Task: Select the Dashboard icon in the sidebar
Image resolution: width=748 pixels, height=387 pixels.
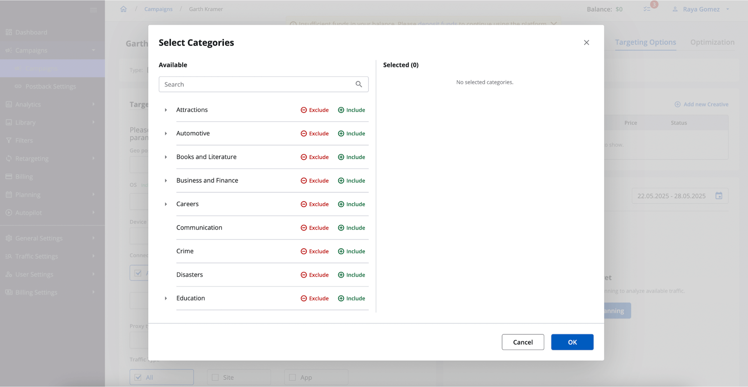Action: (x=9, y=32)
